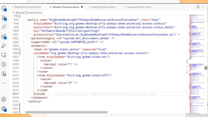Click line number 1004 in the gutter
Viewport: 208px width, 117px height.
point(15,46)
